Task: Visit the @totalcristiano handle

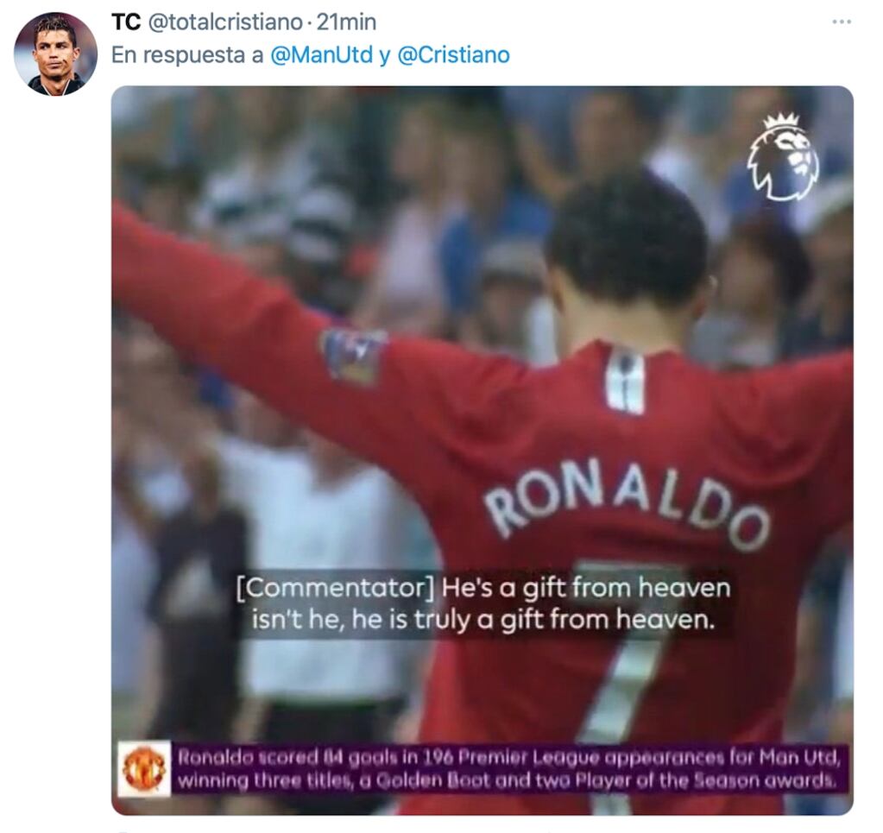Action: (x=225, y=22)
